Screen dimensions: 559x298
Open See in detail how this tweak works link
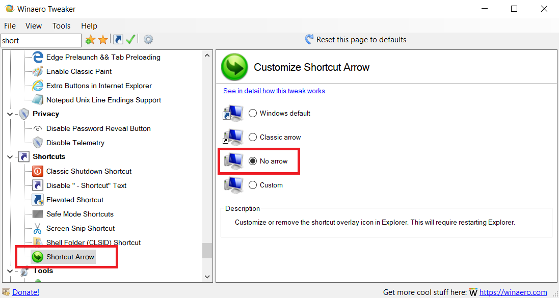coord(274,91)
